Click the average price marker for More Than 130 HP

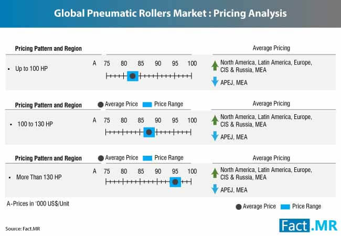tap(175, 182)
